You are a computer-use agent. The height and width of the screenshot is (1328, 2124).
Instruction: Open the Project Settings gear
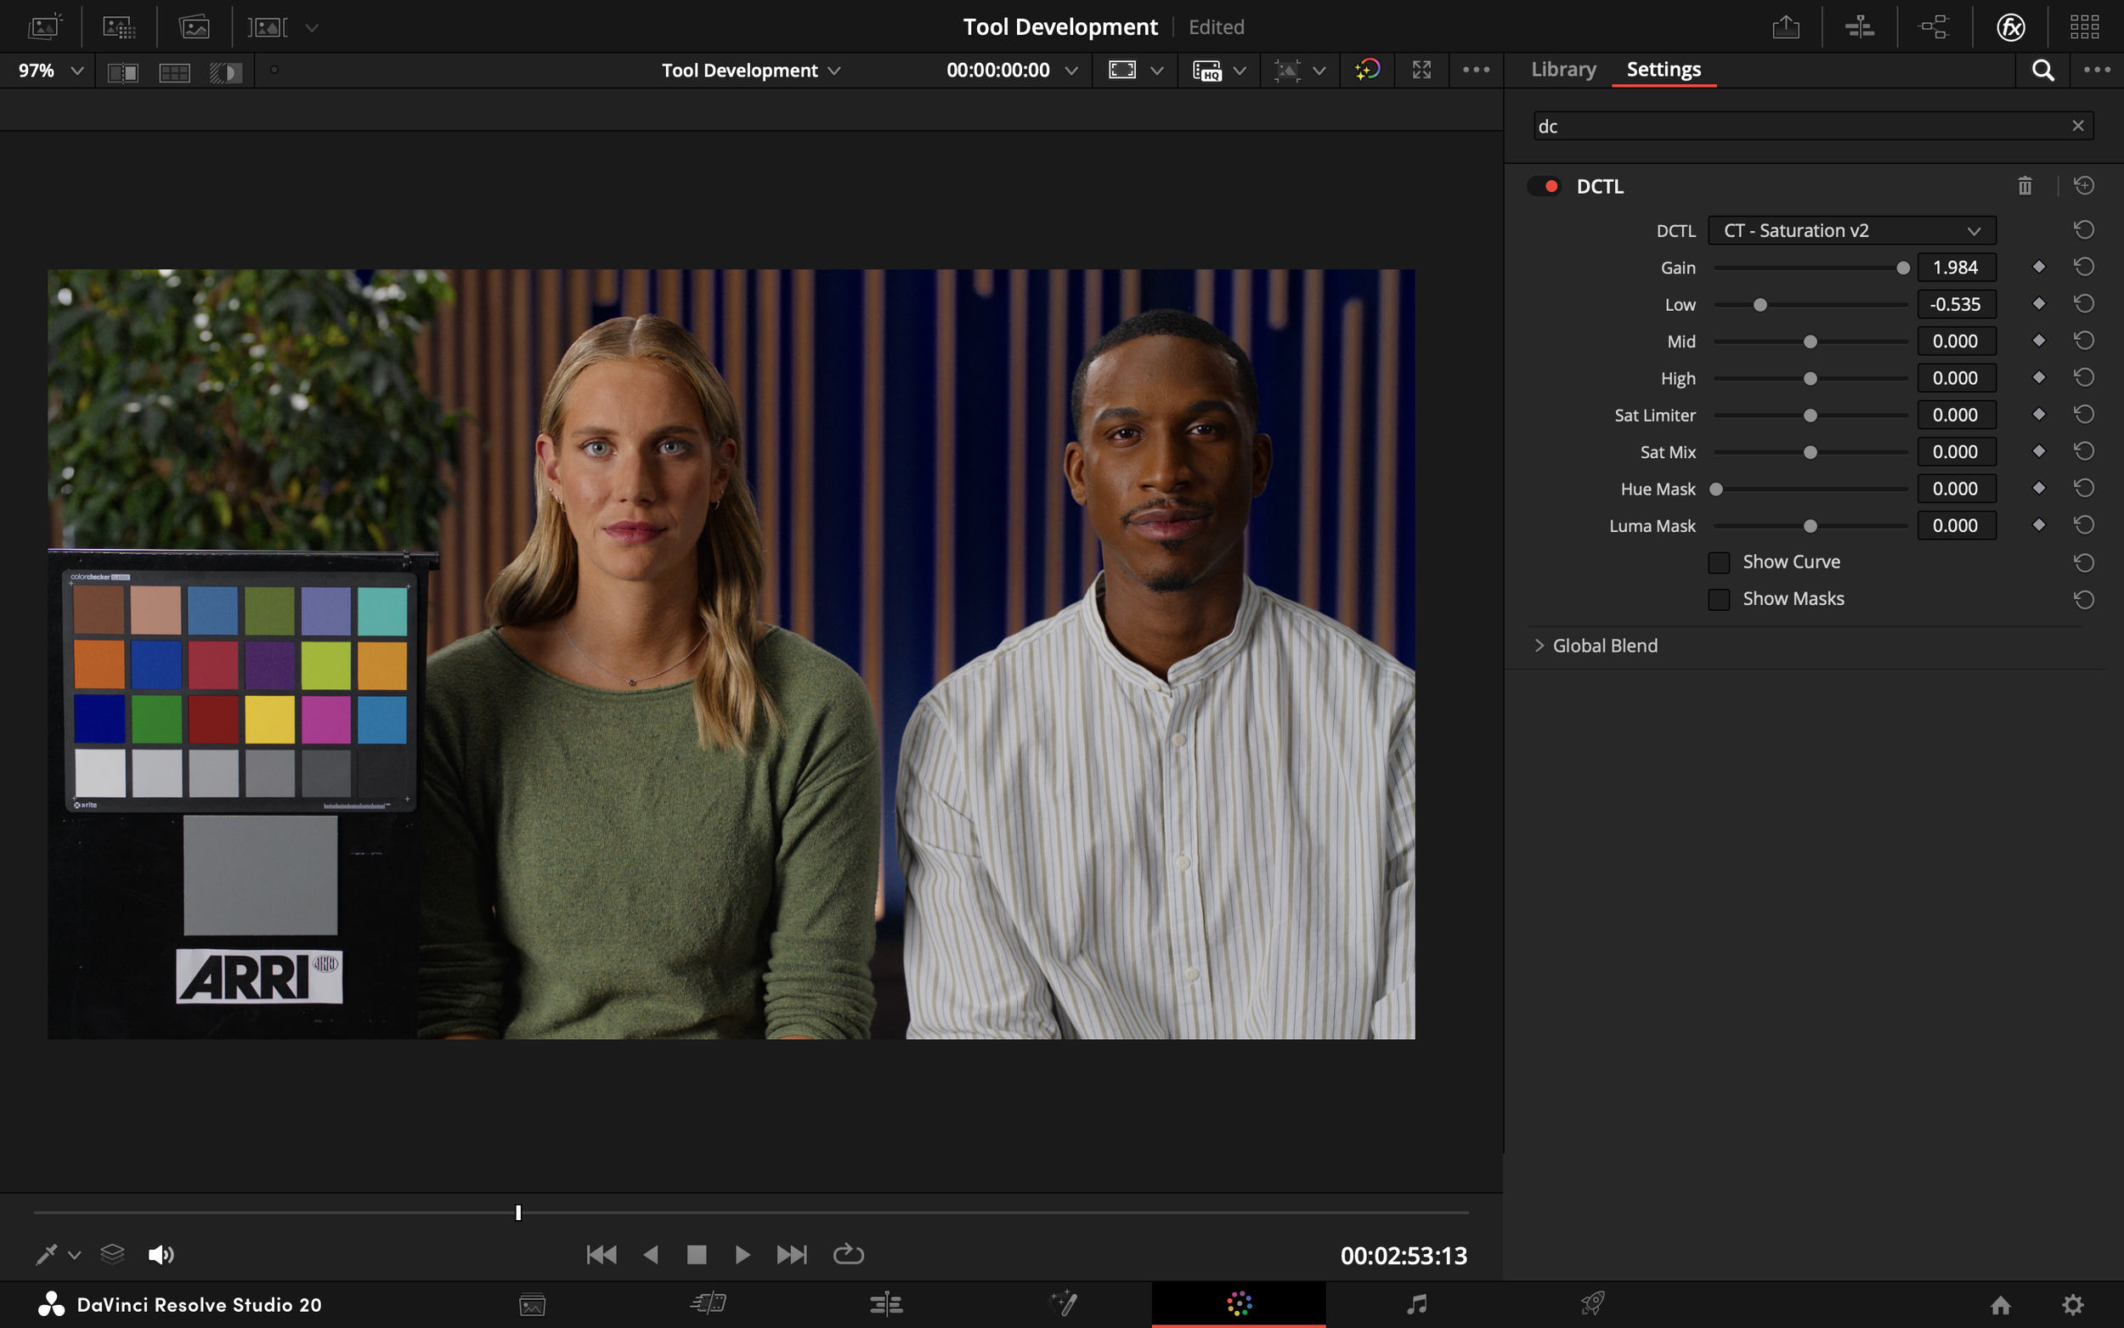pyautogui.click(x=2073, y=1305)
